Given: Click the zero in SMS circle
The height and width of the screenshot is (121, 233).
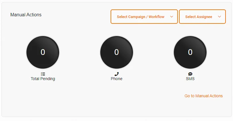Looking at the screenshot, I should point(190,52).
